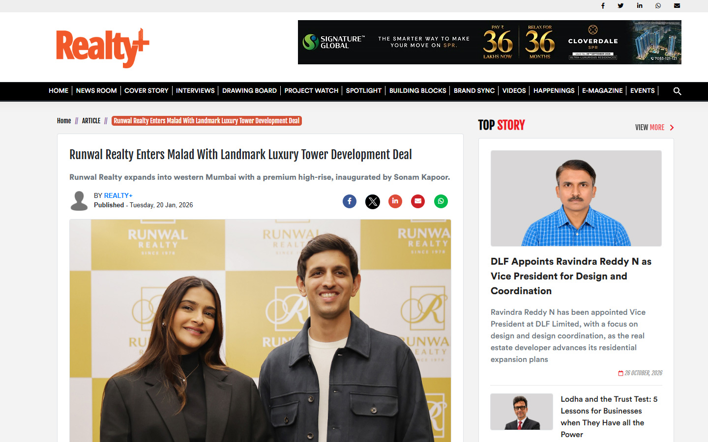Click the Signature Global Cloverdale banner ad
708x442 pixels.
click(490, 42)
